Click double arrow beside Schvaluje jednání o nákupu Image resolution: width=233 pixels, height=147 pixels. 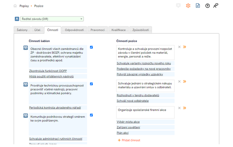pyautogui.click(x=184, y=81)
